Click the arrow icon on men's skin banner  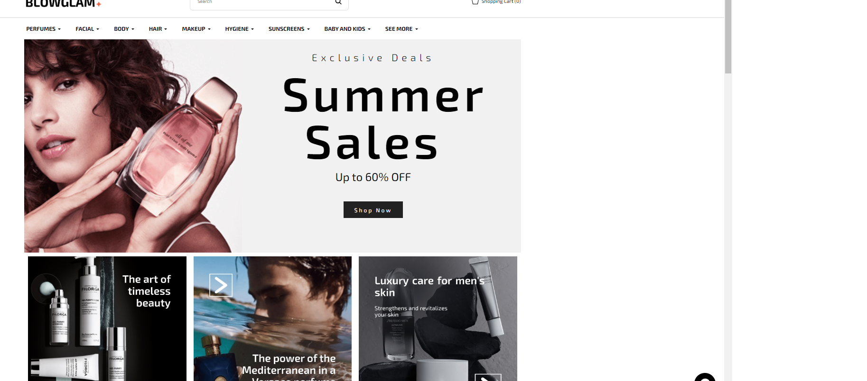(x=488, y=378)
